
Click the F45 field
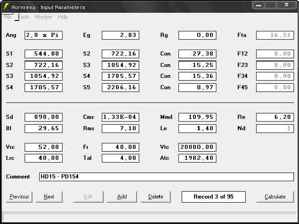coord(275,87)
